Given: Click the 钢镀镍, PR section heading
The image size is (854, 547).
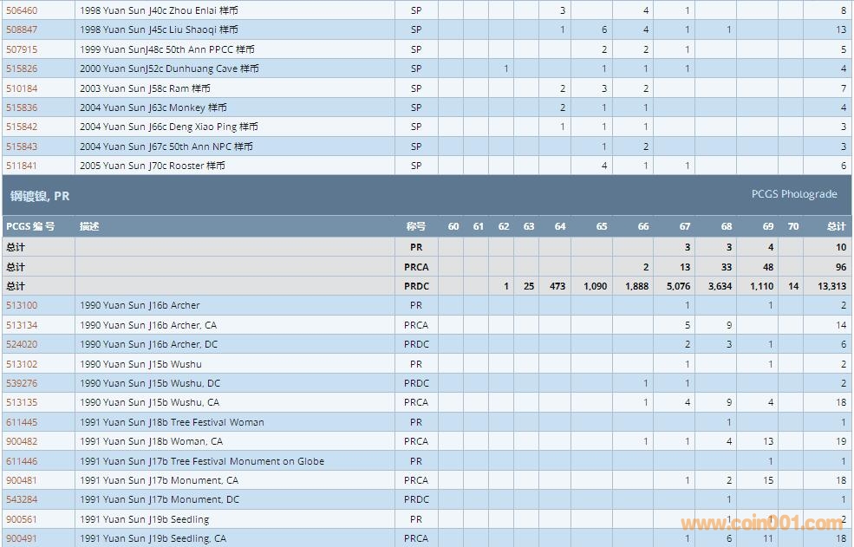Looking at the screenshot, I should coord(40,196).
